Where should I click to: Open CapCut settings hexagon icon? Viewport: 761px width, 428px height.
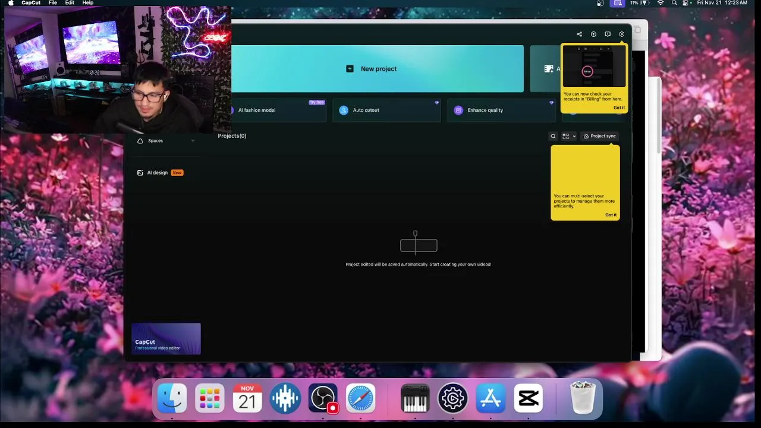coord(622,34)
